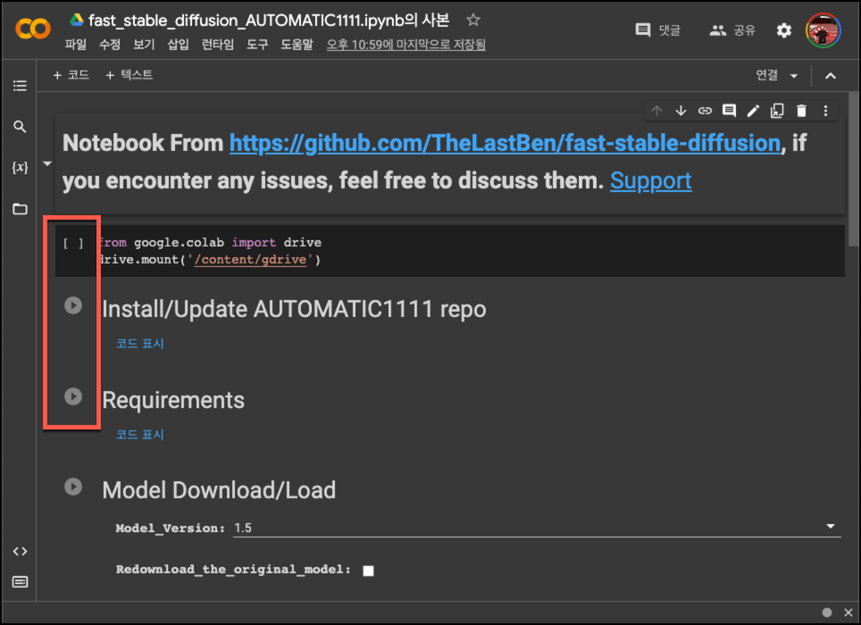
Task: Open the Model_Version dropdown
Action: click(830, 526)
